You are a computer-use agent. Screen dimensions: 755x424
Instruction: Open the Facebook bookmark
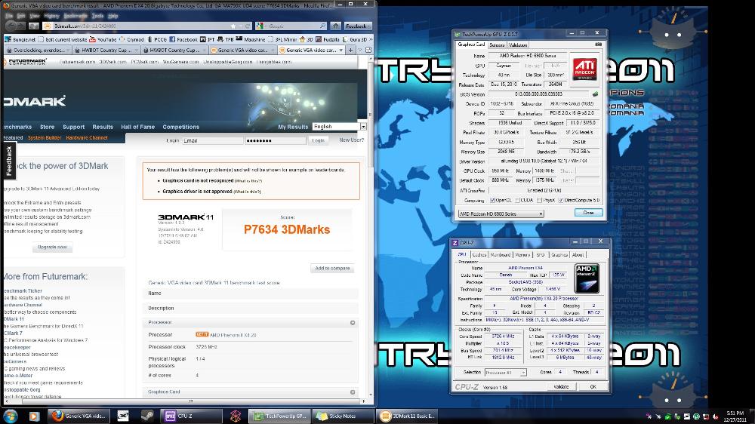[x=183, y=39]
